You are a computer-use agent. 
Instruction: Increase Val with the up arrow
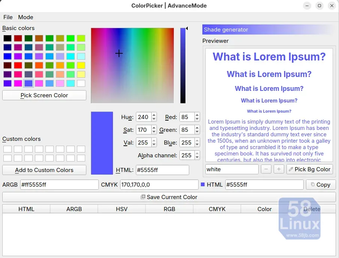[154, 140]
